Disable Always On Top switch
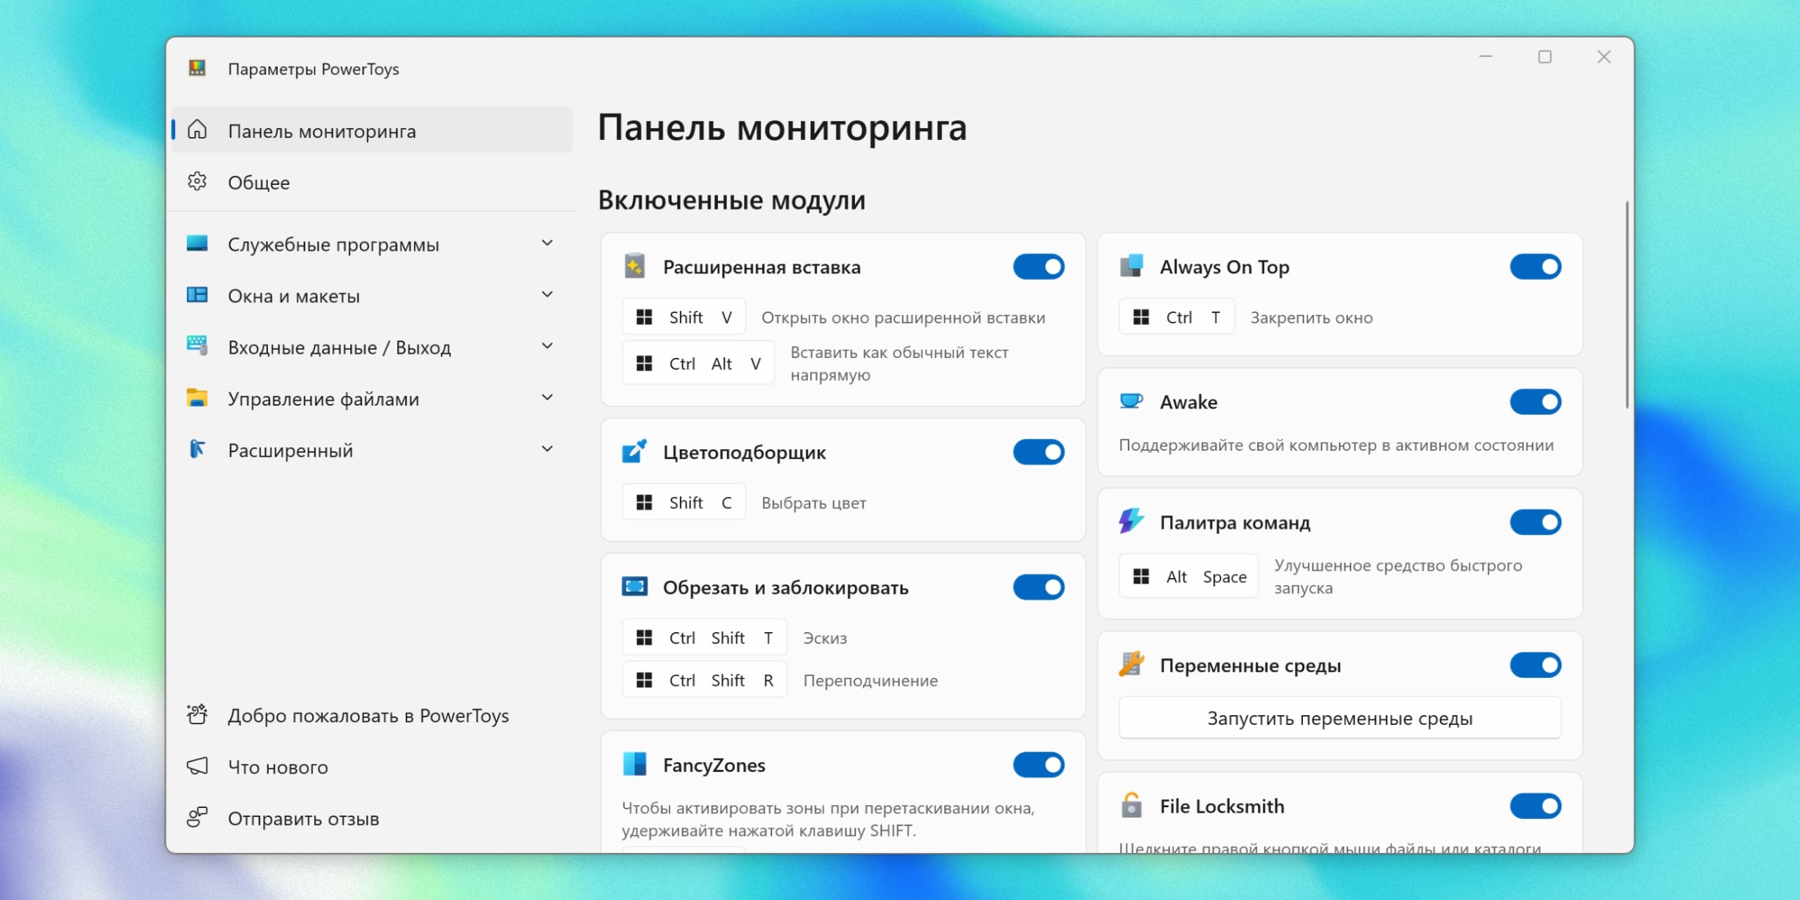This screenshot has height=900, width=1800. (1536, 266)
